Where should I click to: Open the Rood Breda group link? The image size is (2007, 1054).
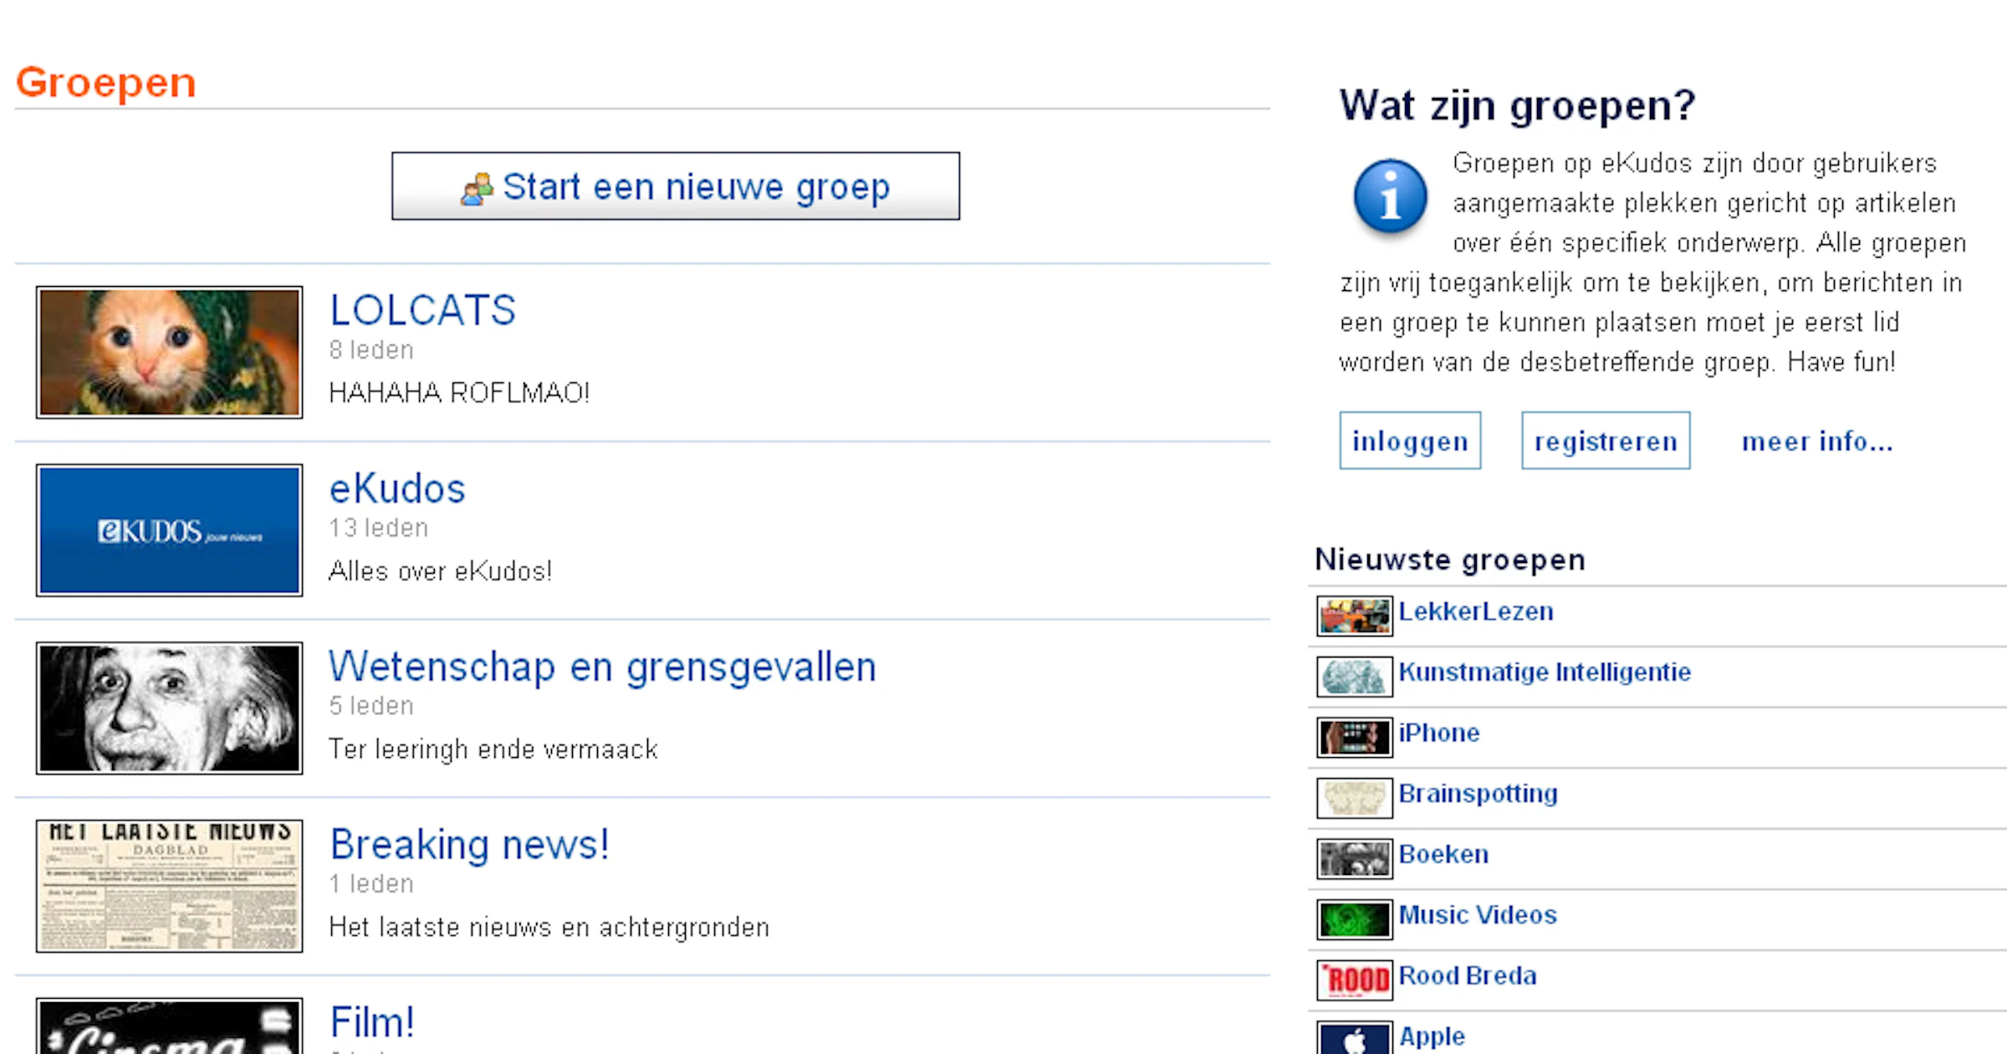(x=1468, y=975)
